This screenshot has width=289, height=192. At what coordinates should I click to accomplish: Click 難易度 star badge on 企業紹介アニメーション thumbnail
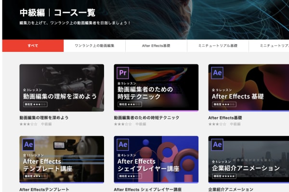[225, 176]
